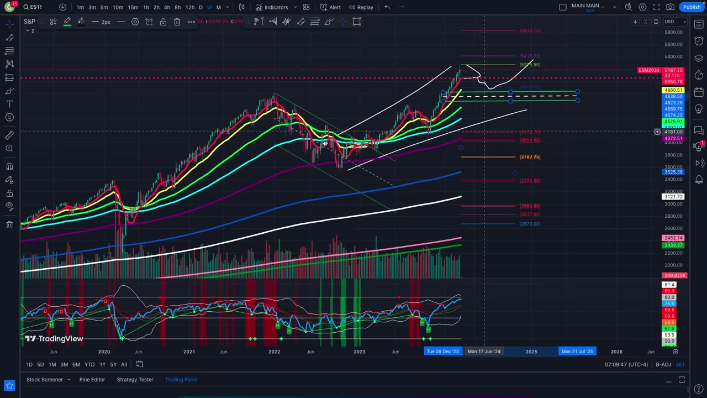Open the layout setup square icon
This screenshot has height=398, width=707.
point(563,7)
